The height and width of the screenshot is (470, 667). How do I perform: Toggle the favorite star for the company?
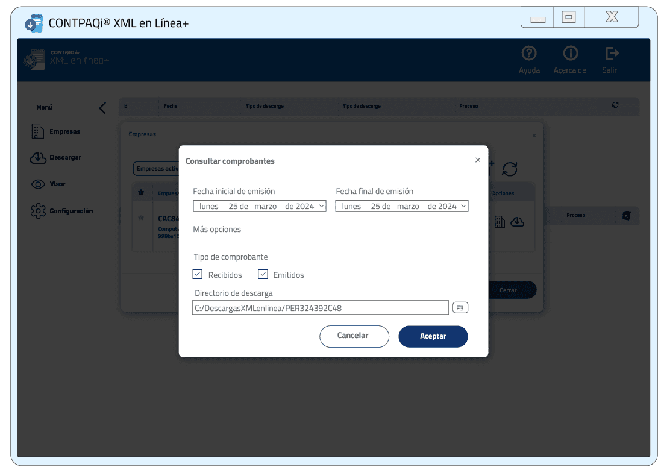click(142, 218)
